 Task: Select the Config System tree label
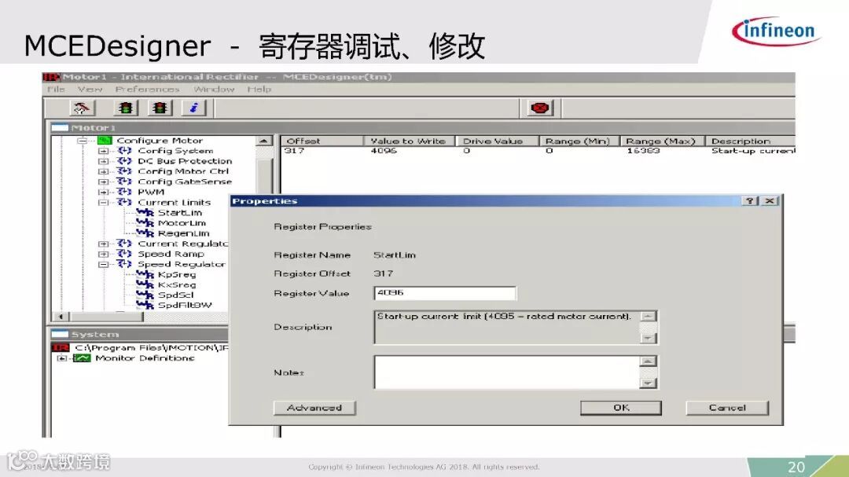point(175,151)
